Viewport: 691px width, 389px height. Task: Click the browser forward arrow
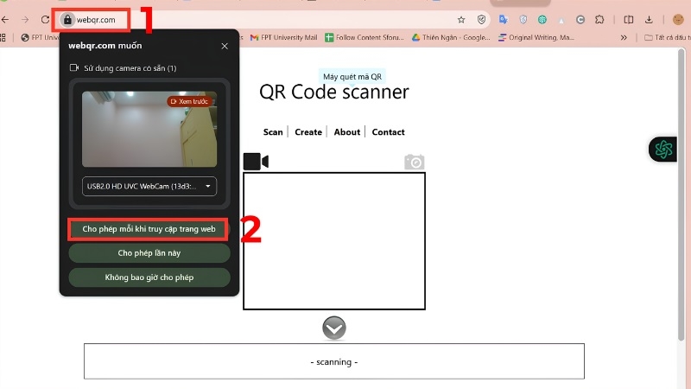pyautogui.click(x=25, y=20)
